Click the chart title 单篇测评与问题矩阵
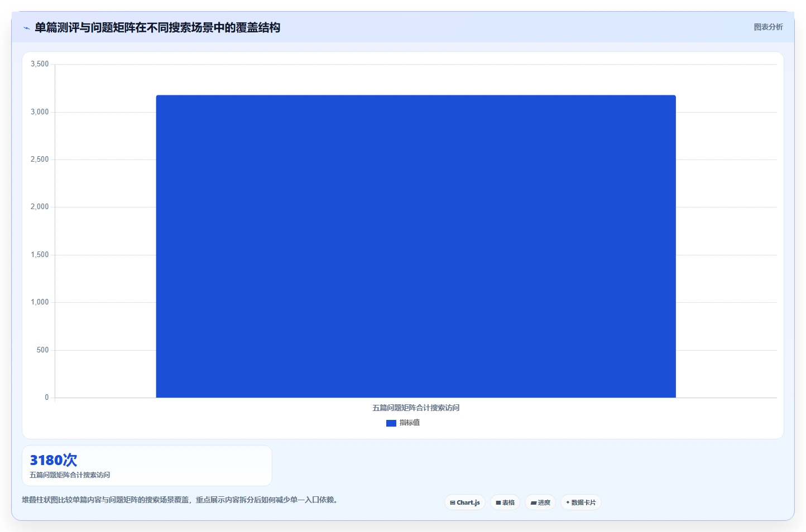The height and width of the screenshot is (532, 806). pos(157,27)
